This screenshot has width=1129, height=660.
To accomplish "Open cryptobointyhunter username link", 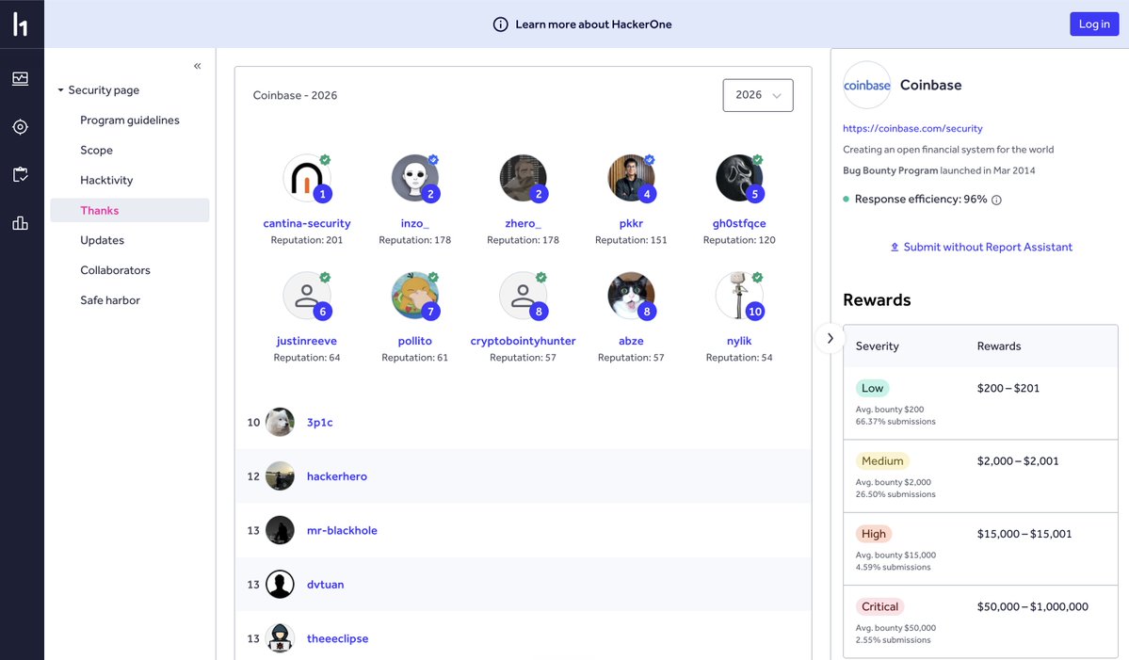I will [x=523, y=341].
